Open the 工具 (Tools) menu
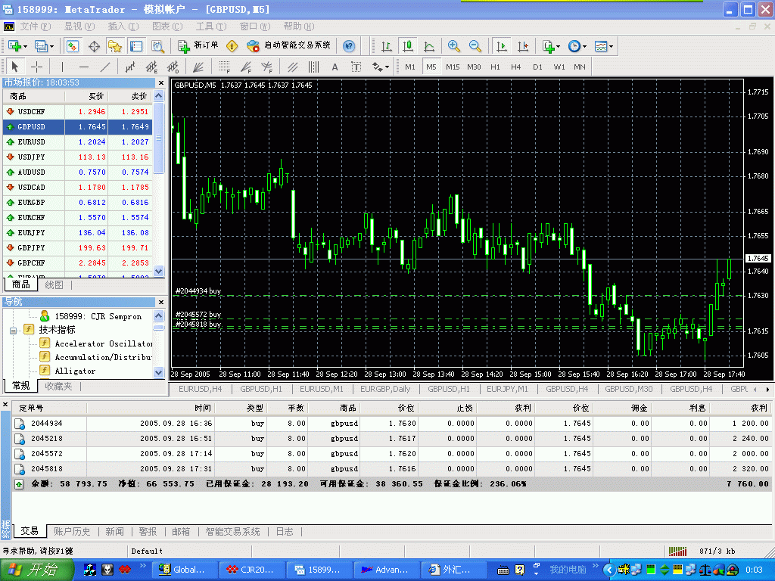The width and height of the screenshot is (775, 581). click(x=205, y=26)
